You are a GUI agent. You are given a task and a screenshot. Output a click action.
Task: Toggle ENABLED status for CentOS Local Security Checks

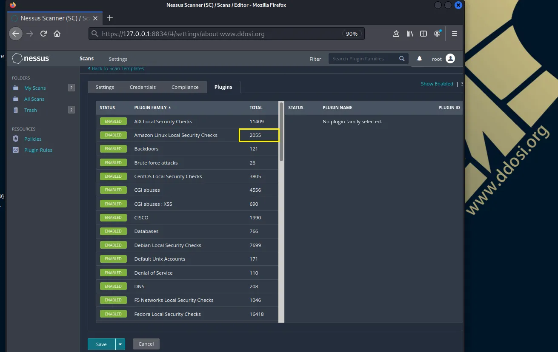pyautogui.click(x=113, y=176)
